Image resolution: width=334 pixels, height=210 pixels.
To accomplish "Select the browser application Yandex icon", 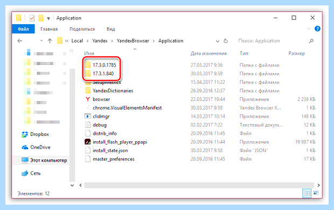I will click(x=88, y=99).
